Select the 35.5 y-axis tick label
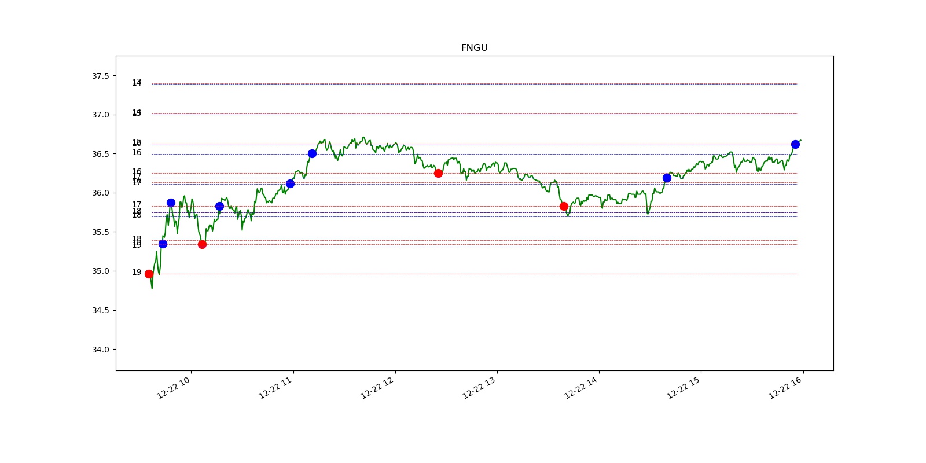926x463 pixels. pos(100,232)
